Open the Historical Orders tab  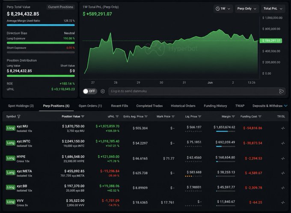183,106
